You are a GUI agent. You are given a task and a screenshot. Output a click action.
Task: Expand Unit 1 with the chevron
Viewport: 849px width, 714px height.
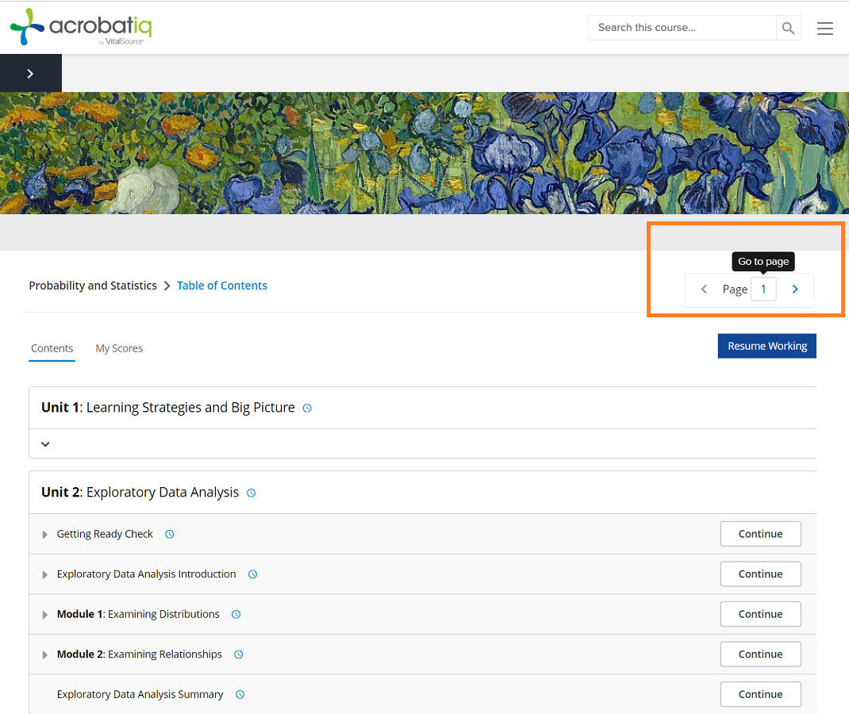click(45, 444)
